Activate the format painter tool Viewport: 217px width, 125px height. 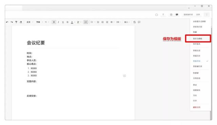[x=16, y=22]
